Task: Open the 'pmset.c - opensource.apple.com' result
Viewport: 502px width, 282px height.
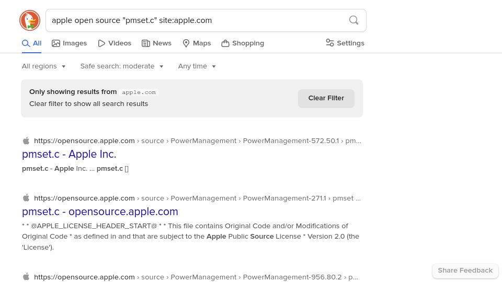Action: point(100,211)
